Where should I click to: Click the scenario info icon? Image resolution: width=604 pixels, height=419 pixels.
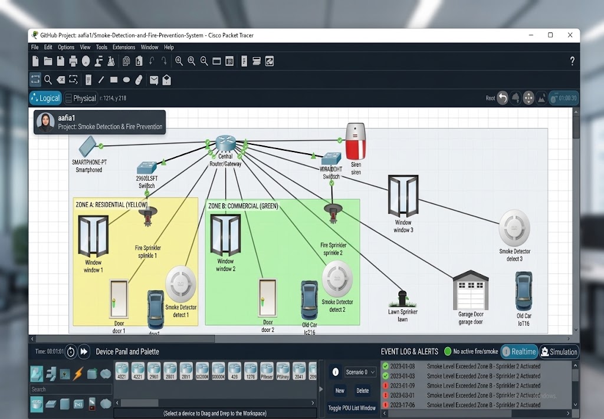(x=335, y=372)
